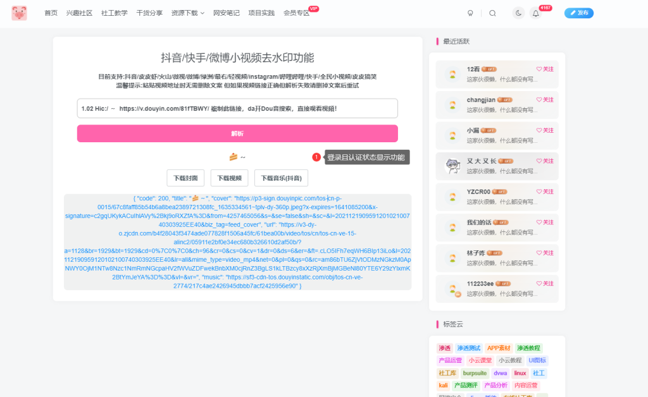648x397 pixels.
Task: Click 下载视频 button
Action: (x=229, y=178)
